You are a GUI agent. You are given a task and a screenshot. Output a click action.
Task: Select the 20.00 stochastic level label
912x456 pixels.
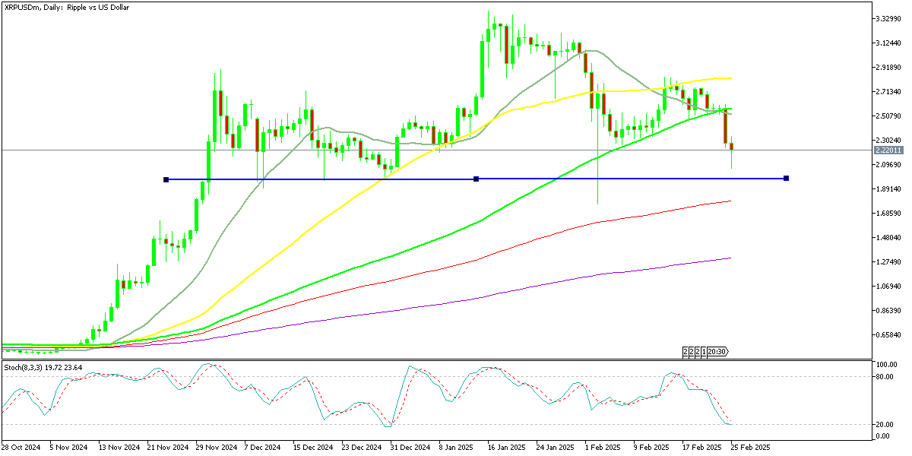click(885, 425)
